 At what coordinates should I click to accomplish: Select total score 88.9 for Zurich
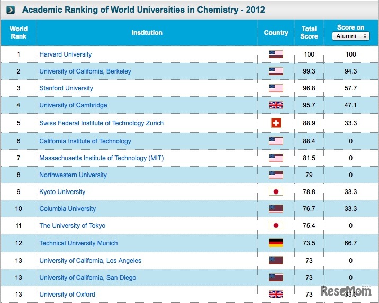[x=309, y=123]
